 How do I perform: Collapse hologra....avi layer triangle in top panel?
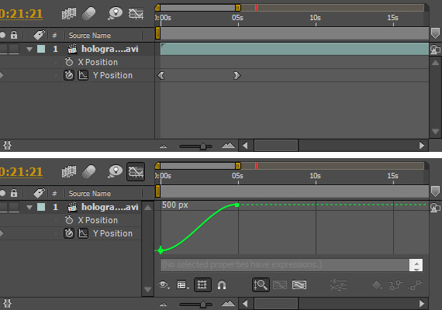click(29, 50)
